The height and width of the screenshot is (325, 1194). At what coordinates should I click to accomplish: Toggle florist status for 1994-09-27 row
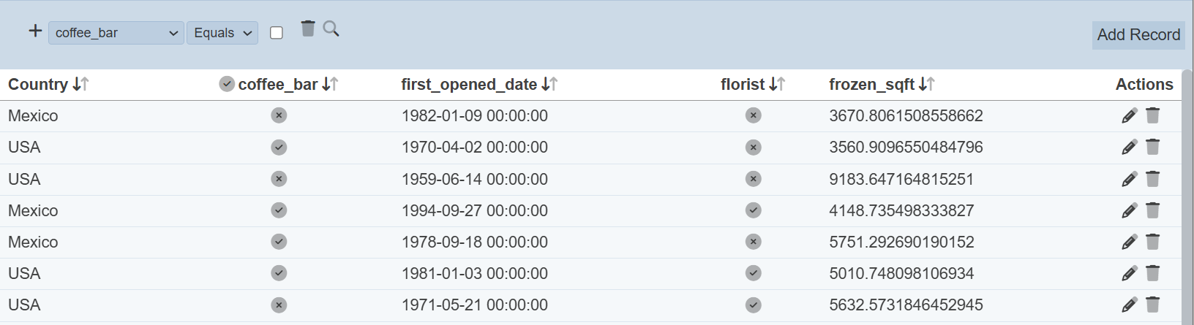pos(753,210)
